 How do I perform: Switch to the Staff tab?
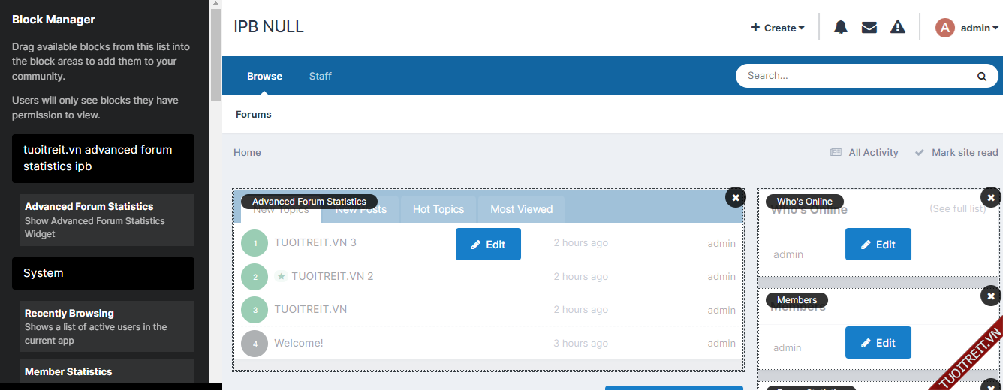point(320,76)
